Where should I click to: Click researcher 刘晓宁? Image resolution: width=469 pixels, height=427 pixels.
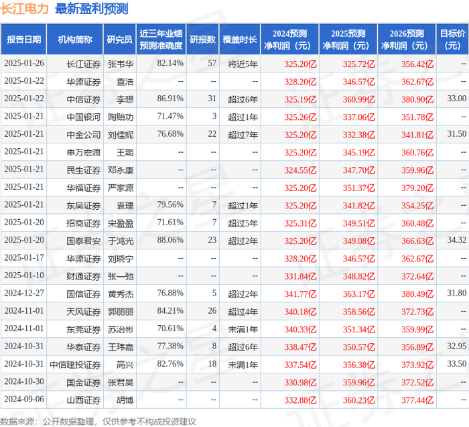pos(121,258)
